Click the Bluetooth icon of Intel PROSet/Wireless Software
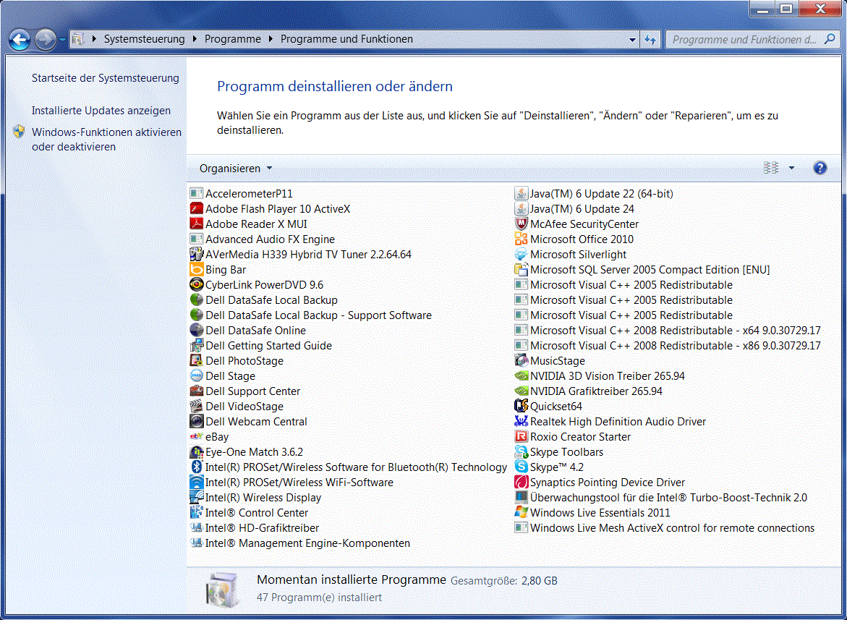Viewport: 847px width, 620px height. [197, 467]
